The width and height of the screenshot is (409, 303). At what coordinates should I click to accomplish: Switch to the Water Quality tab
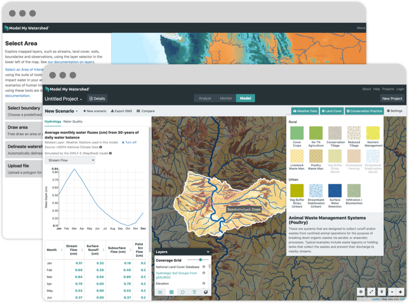74,121
